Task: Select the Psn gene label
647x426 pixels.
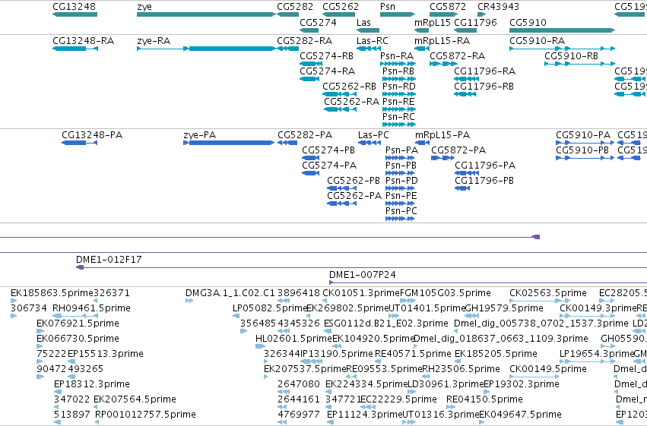Action: pos(388,7)
